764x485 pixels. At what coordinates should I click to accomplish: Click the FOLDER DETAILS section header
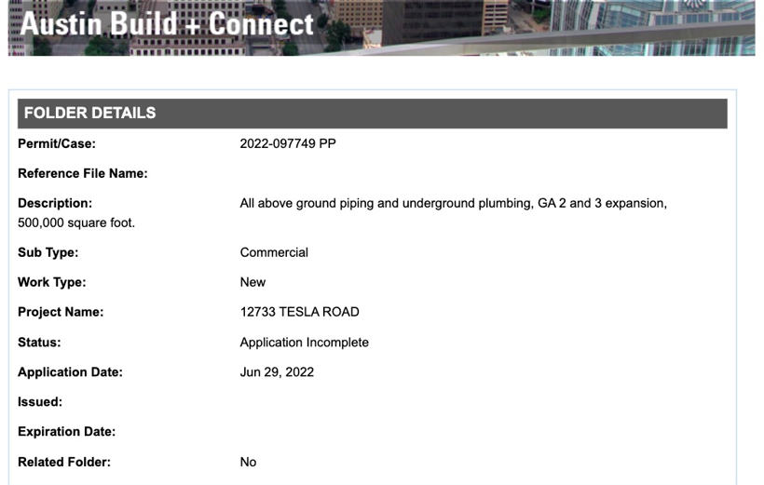coord(90,114)
